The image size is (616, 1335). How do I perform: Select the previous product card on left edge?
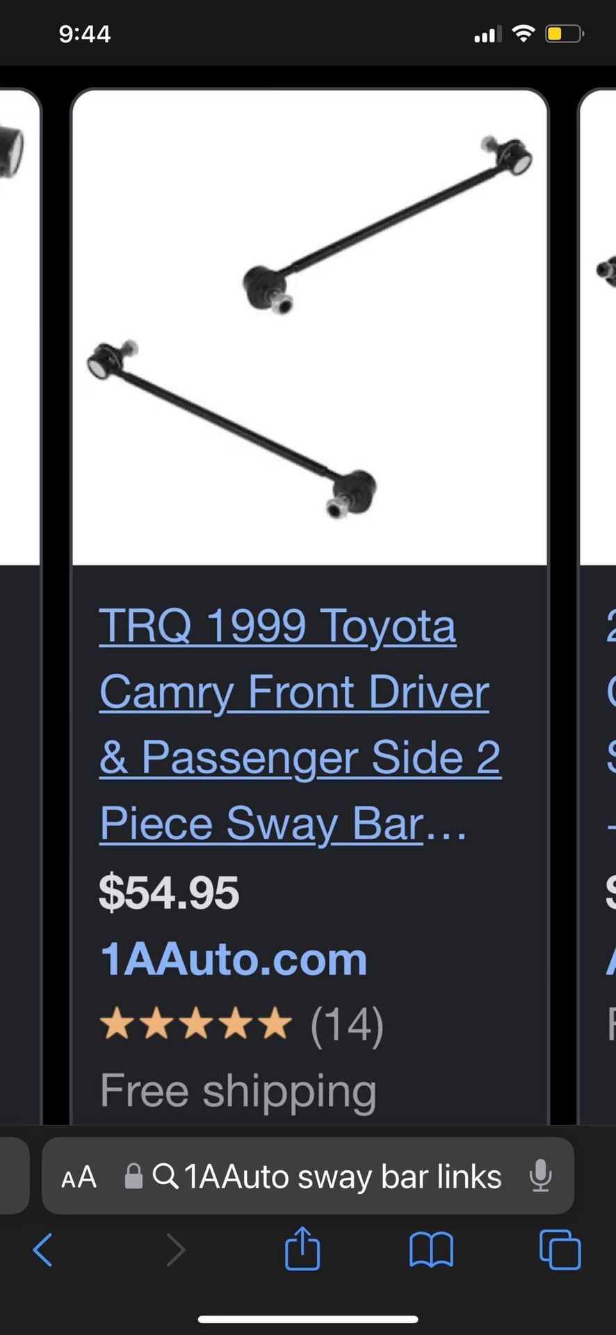click(x=20, y=605)
